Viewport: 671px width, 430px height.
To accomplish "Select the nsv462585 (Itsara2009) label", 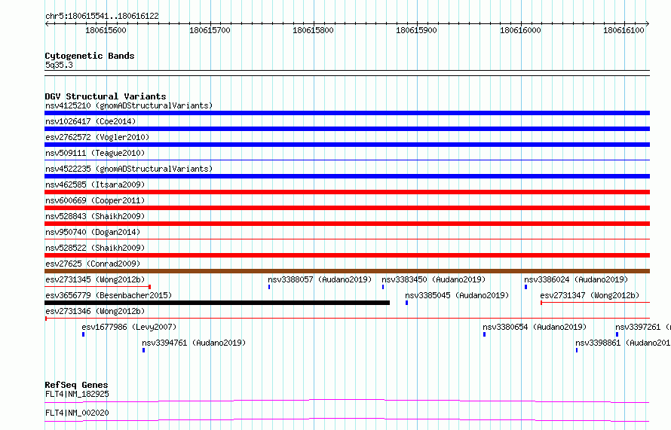I will (x=95, y=185).
